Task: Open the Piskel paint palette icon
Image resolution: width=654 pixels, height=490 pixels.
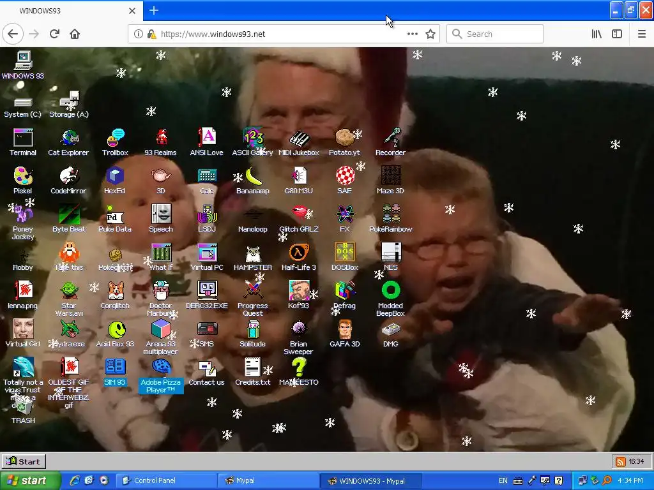Action: 23,181
